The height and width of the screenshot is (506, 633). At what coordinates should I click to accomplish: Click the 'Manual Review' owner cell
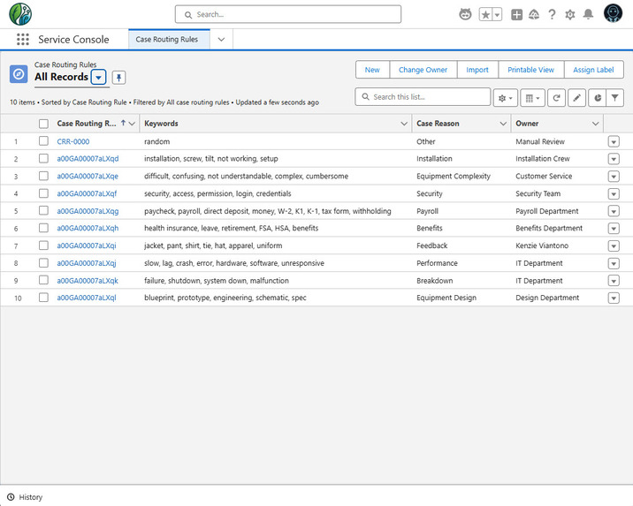click(x=540, y=141)
